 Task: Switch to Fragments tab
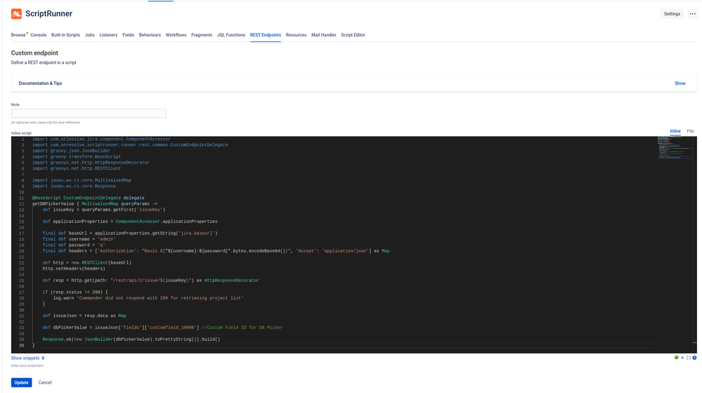(202, 35)
